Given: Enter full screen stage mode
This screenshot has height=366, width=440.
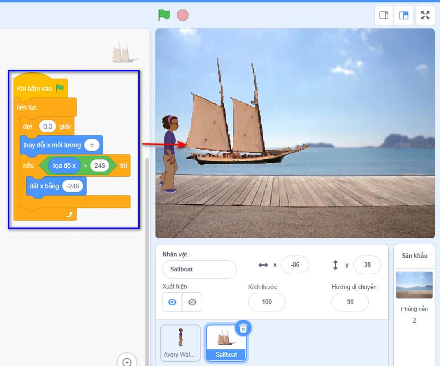Looking at the screenshot, I should (x=425, y=15).
